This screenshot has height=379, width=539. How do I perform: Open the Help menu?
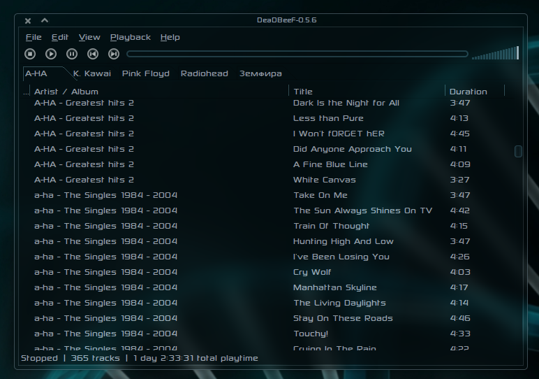coord(170,37)
